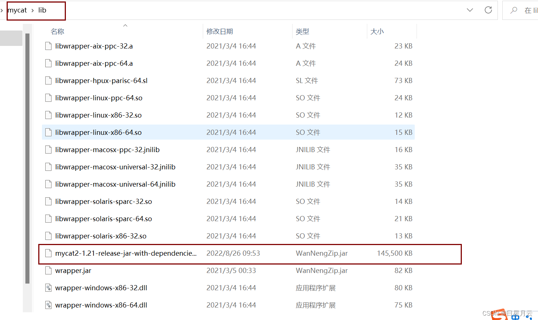Click file icon of libwrapper-aix-ppc-32.a
The width and height of the screenshot is (538, 320).
(x=48, y=46)
